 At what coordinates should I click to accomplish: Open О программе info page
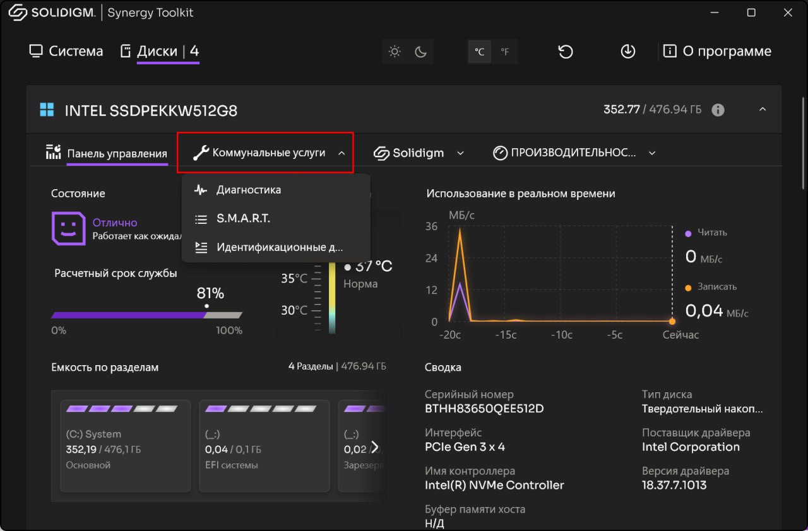(717, 51)
